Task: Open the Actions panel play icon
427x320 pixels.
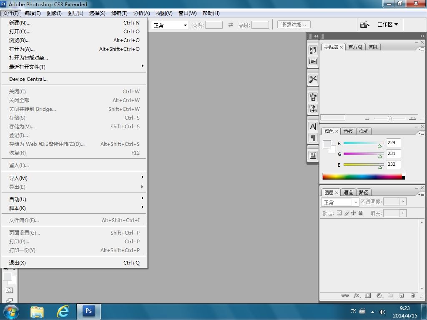Action: (x=313, y=62)
